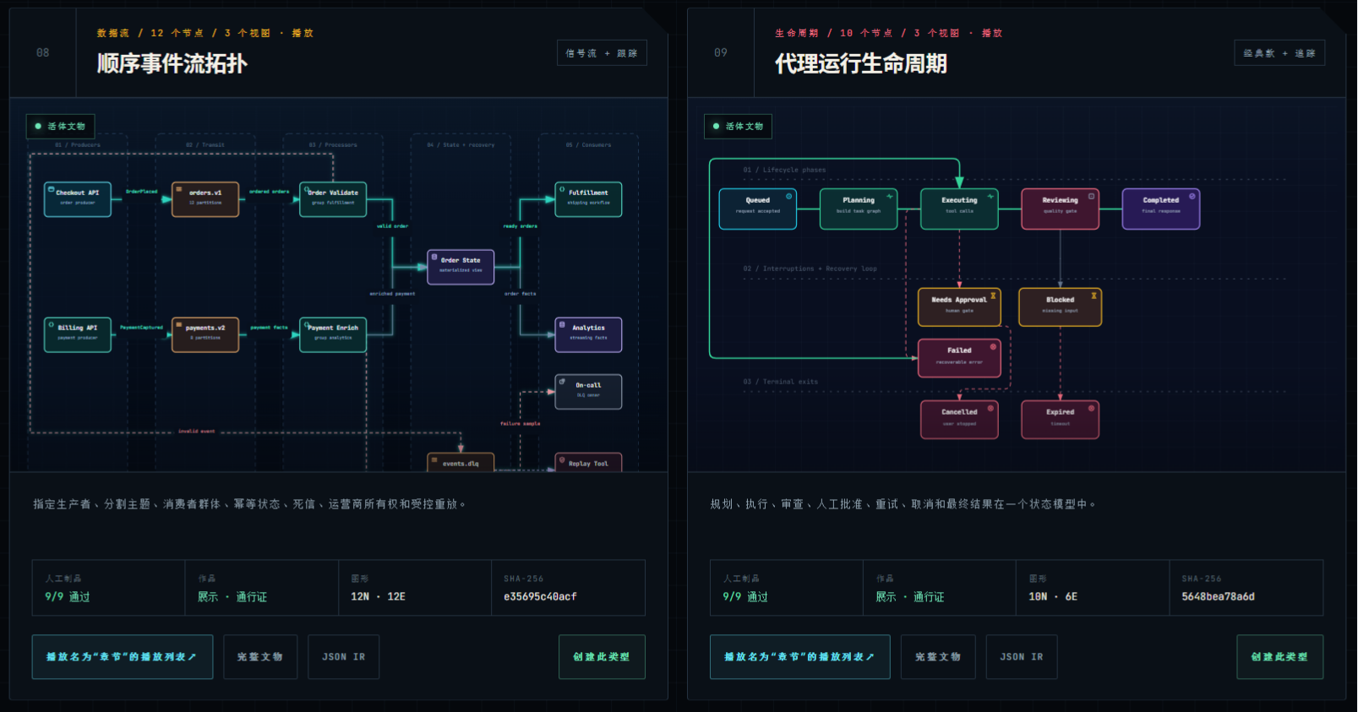Image resolution: width=1358 pixels, height=712 pixels.
Task: Click the 活体文物 badge on card 08
Action: [x=60, y=126]
